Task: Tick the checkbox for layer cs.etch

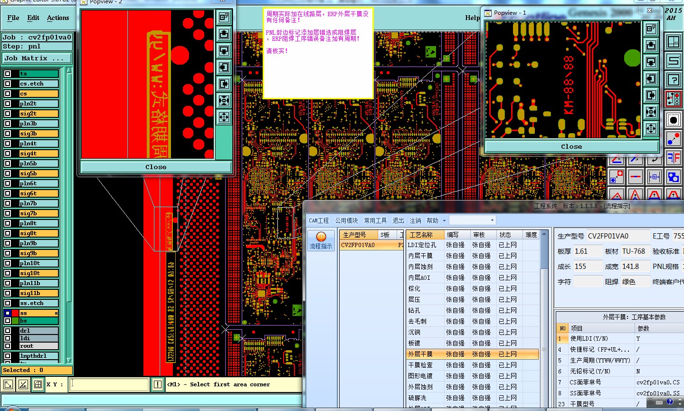Action: (x=8, y=84)
